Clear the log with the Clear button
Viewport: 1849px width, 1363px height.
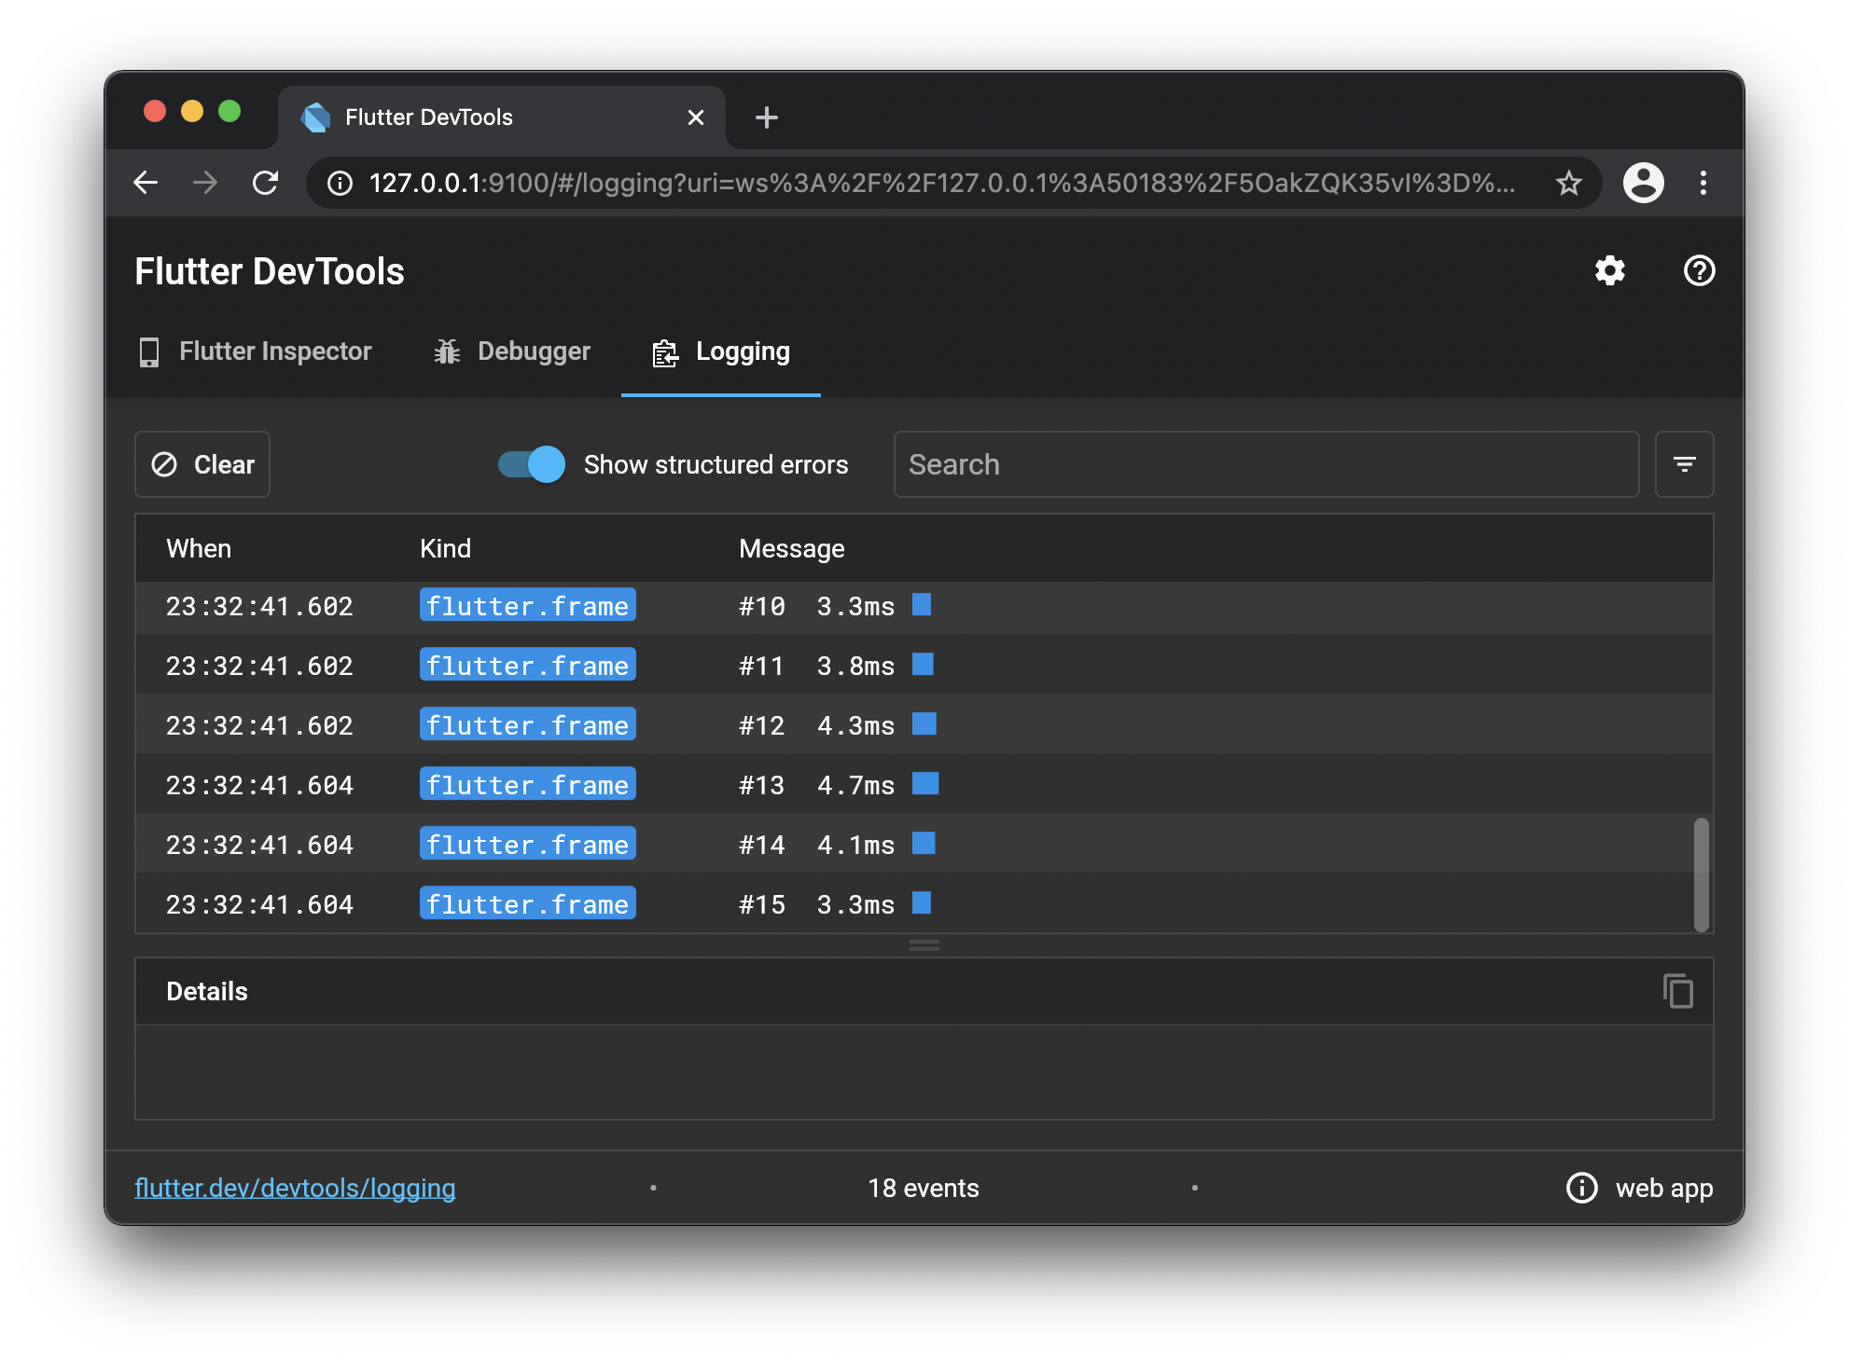click(x=202, y=464)
